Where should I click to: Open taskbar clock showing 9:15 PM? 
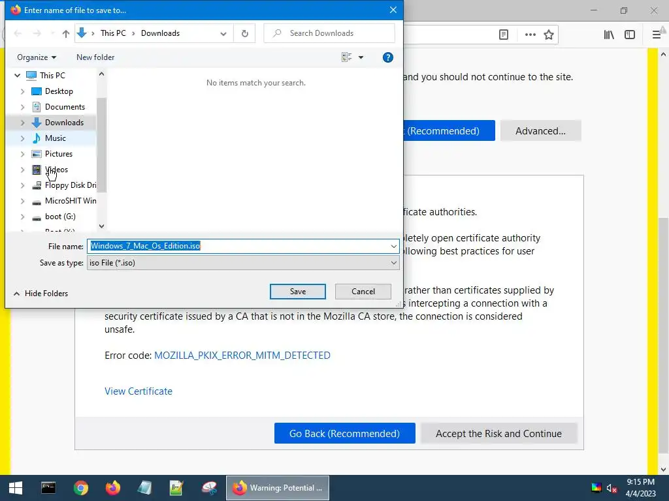click(640, 488)
